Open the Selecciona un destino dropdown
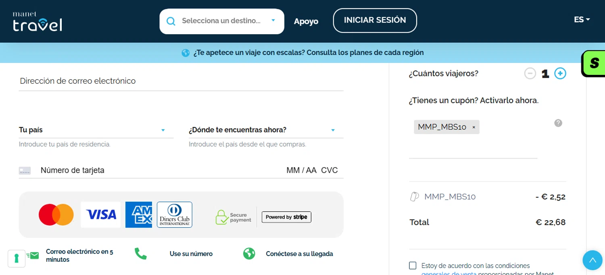 tap(222, 21)
